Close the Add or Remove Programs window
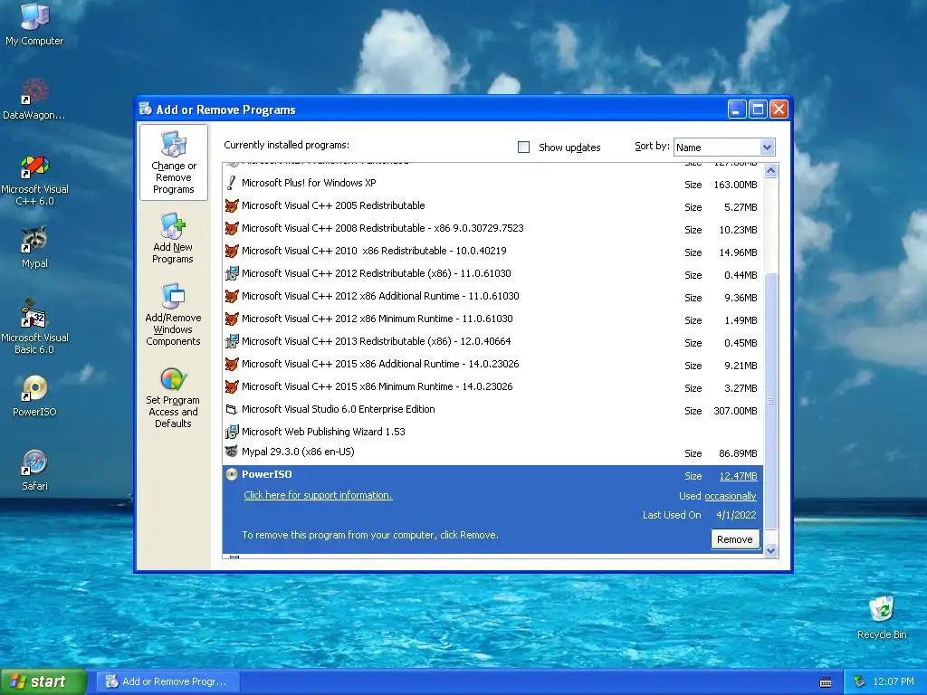927x695 pixels. tap(779, 109)
